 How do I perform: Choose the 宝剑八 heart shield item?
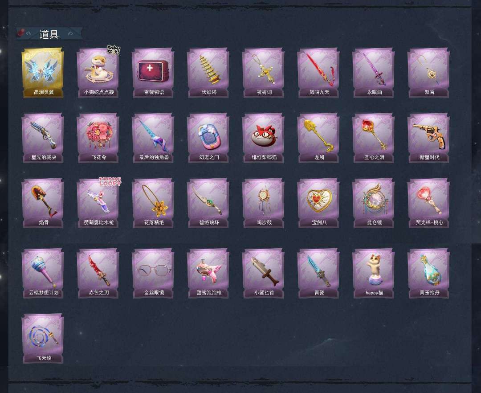(318, 203)
